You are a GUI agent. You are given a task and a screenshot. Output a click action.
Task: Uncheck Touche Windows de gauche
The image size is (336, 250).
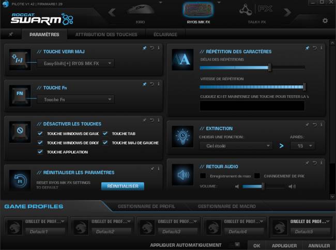coord(40,134)
